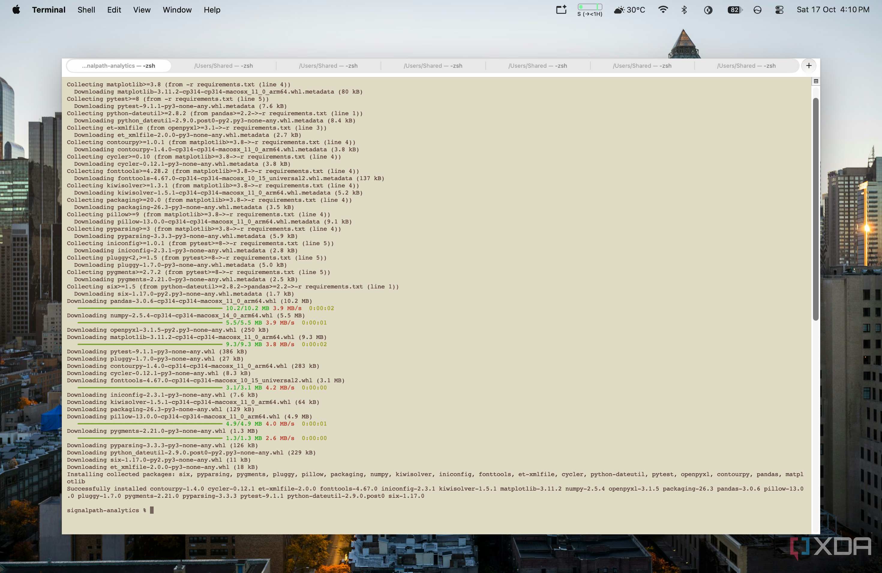Switch to the second /Users/Shared — -zsh tab
Viewport: 882px width, 573px height.
pyautogui.click(x=328, y=66)
